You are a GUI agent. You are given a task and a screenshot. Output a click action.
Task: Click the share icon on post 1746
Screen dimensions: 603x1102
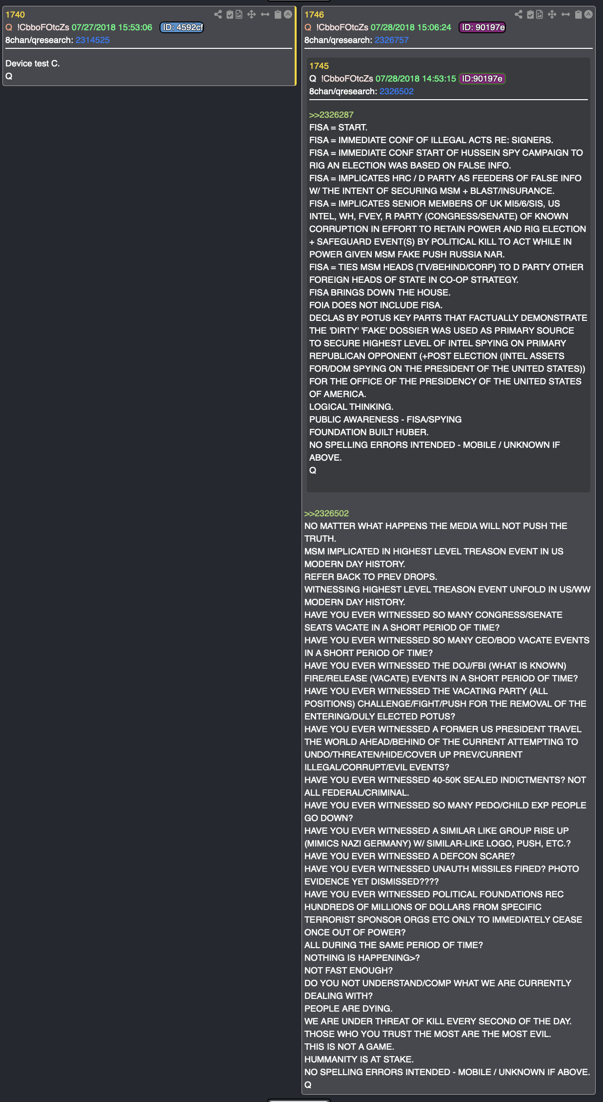[x=519, y=15]
